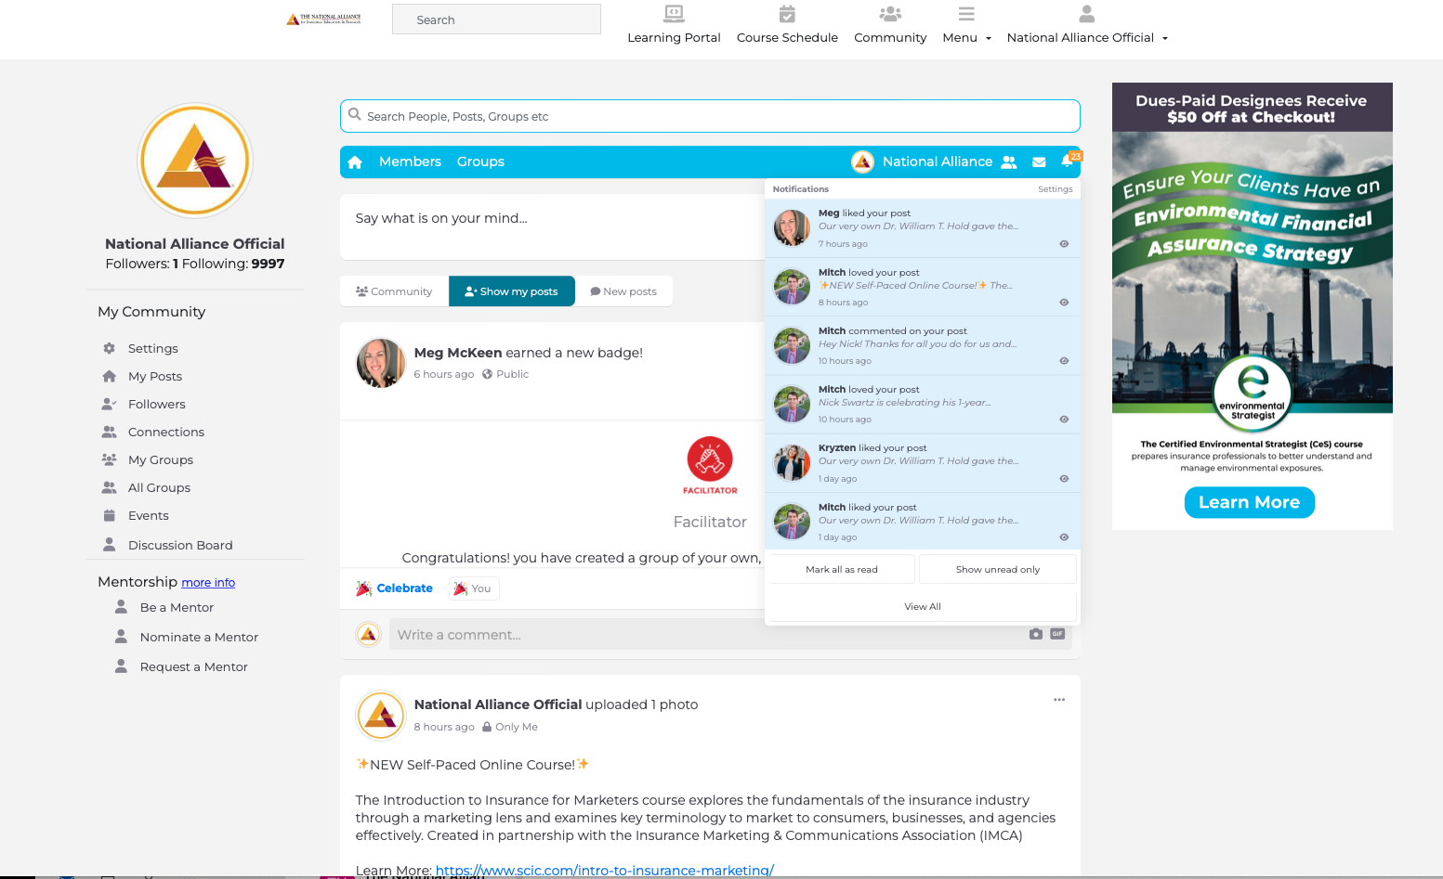Open Followers in sidebar
Screen dimensions: 1443x879
point(156,404)
